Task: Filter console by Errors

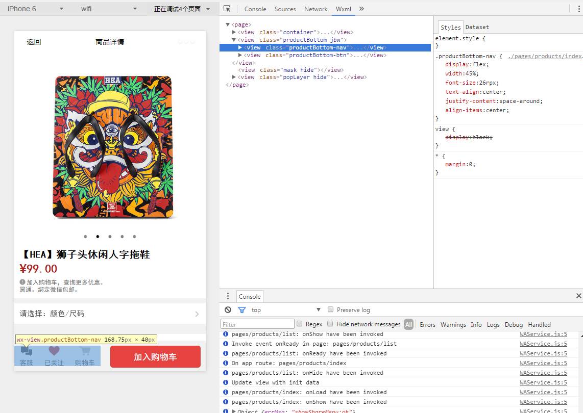Action: (x=428, y=325)
